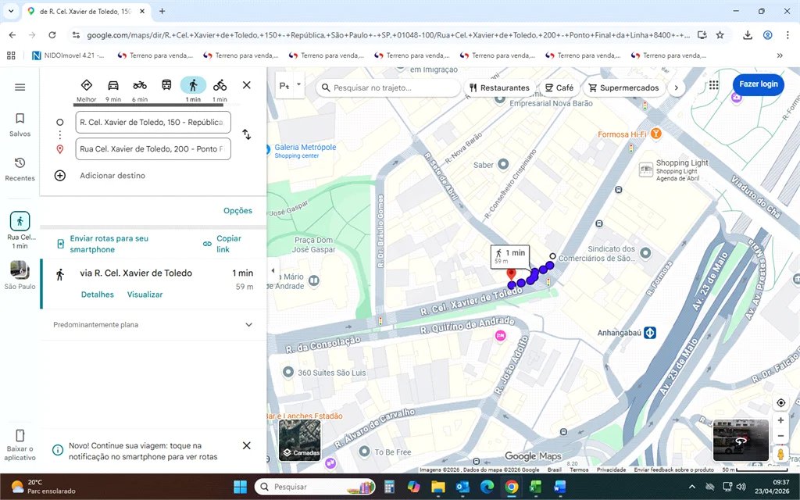Open tab search dropdown
Screen dimensions: 800x500
[x=11, y=11]
